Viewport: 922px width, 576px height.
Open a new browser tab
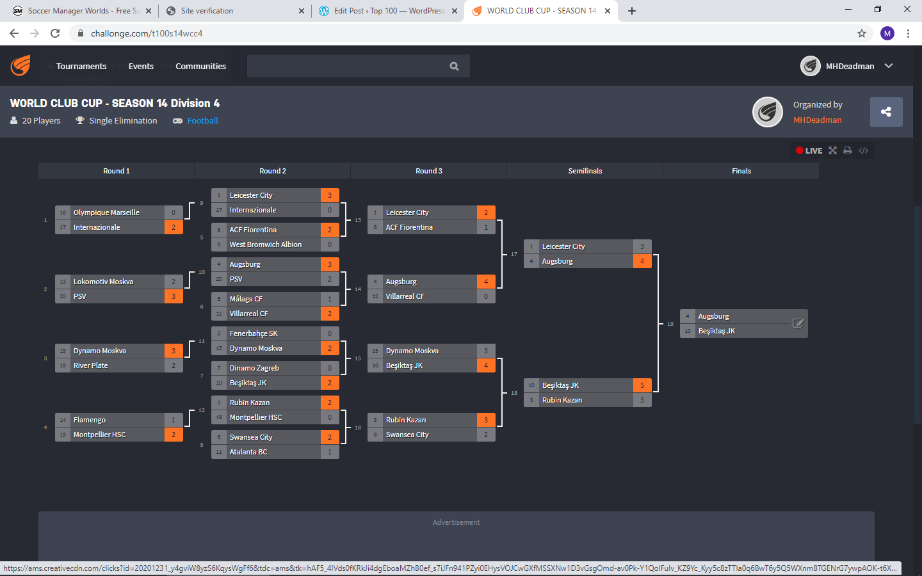pyautogui.click(x=632, y=11)
